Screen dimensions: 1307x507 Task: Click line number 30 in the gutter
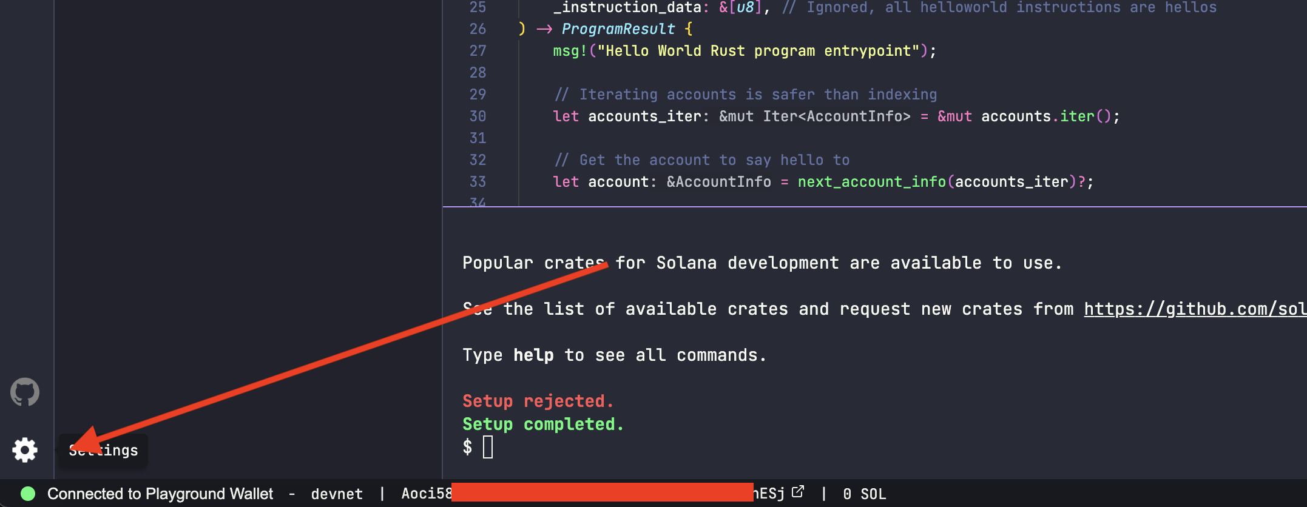point(478,116)
